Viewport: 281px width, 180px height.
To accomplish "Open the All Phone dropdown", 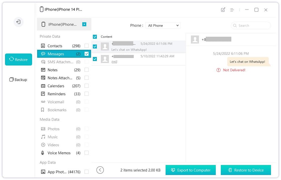I will (164, 26).
